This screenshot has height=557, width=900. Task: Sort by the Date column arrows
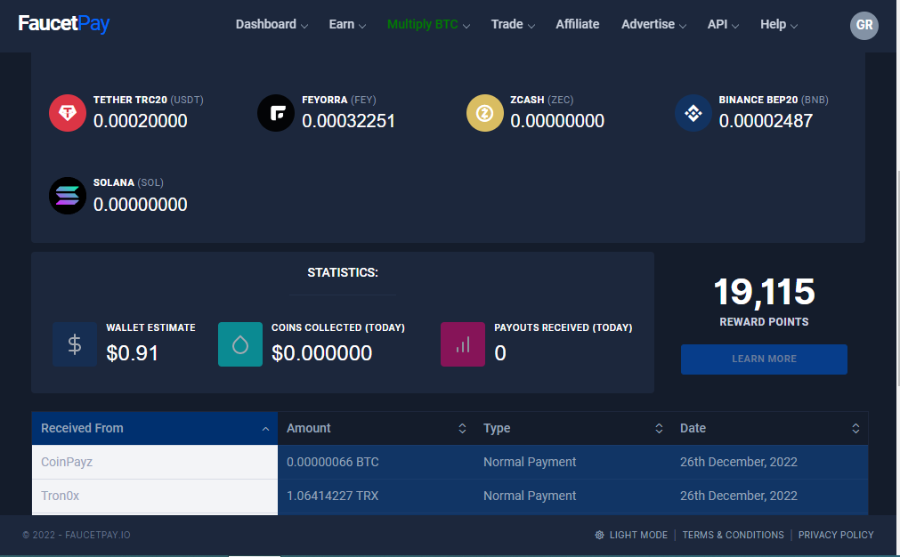point(855,429)
